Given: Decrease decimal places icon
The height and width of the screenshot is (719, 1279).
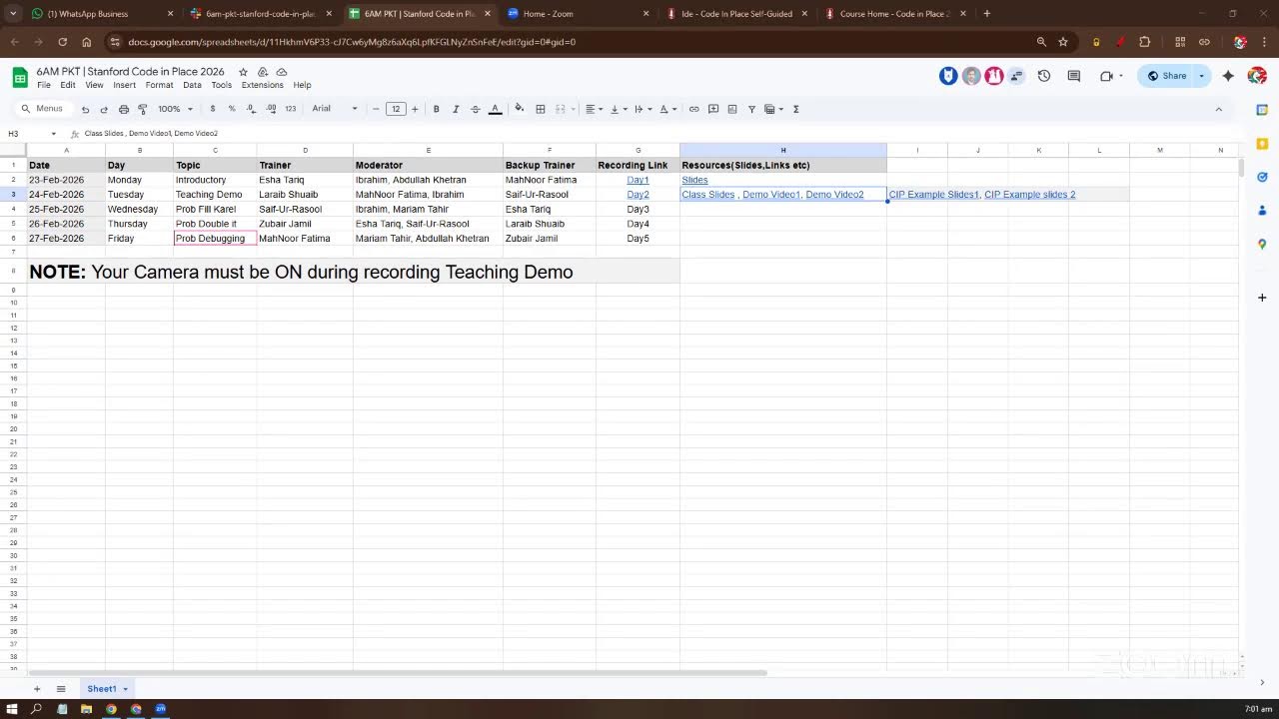Looking at the screenshot, I should pos(252,109).
